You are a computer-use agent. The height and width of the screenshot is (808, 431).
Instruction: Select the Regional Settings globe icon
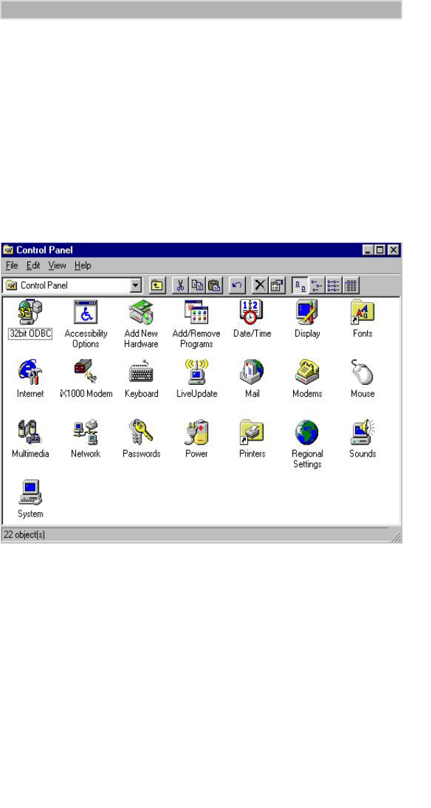(307, 432)
